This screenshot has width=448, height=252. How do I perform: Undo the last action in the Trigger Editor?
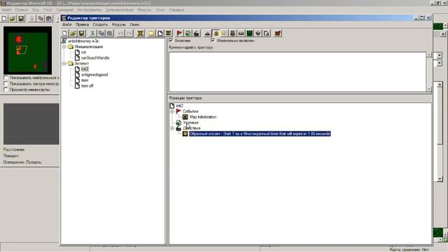click(120, 34)
